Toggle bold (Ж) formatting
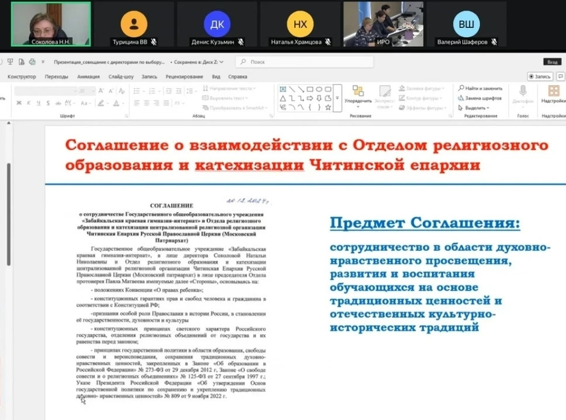Viewport: 566px width, 420px height. pos(19,103)
